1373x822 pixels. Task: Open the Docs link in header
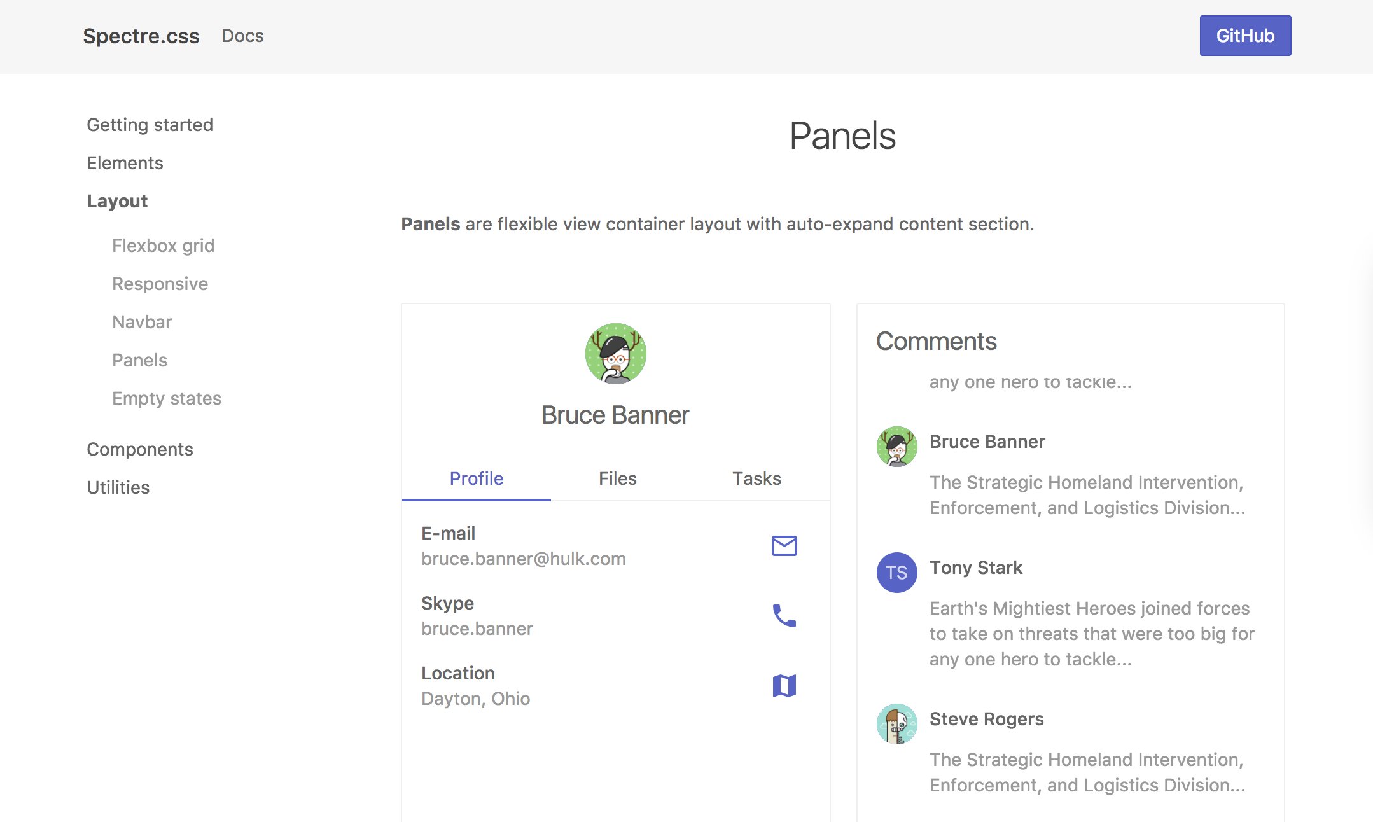click(242, 36)
